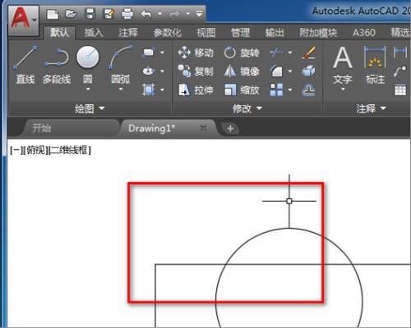The width and height of the screenshot is (411, 328).
Task: Expand the 圆 circle options arrow
Action: (x=88, y=89)
